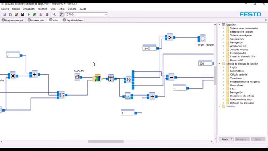The height and width of the screenshot is (151, 268).
Task: Select the multiplication block on the canvas
Action: point(13,76)
